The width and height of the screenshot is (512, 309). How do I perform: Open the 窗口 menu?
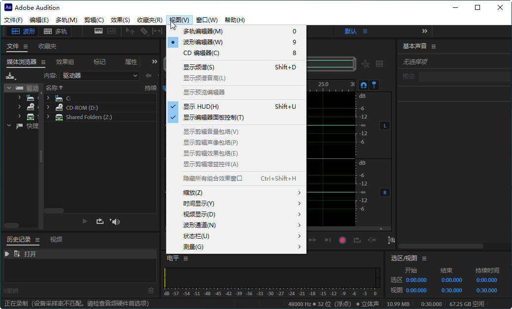pos(206,20)
